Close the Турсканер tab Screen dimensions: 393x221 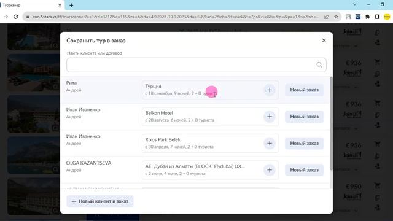(60, 5)
